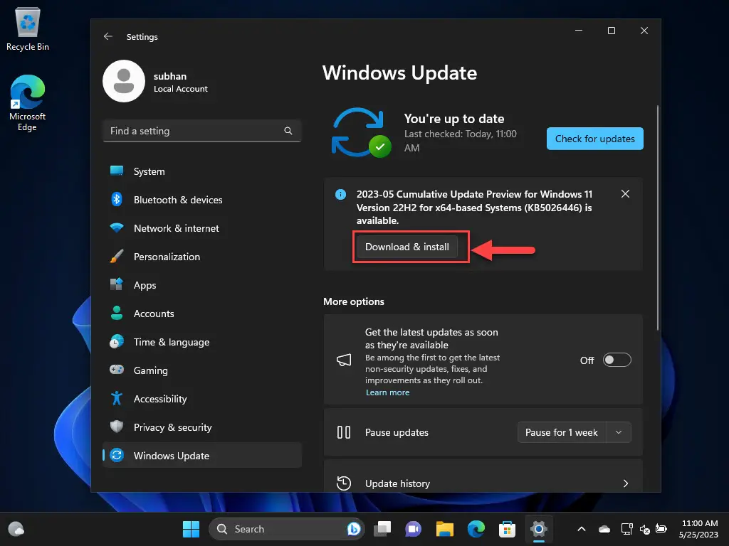Show hidden system tray icons
Image resolution: width=729 pixels, height=546 pixels.
tap(581, 529)
